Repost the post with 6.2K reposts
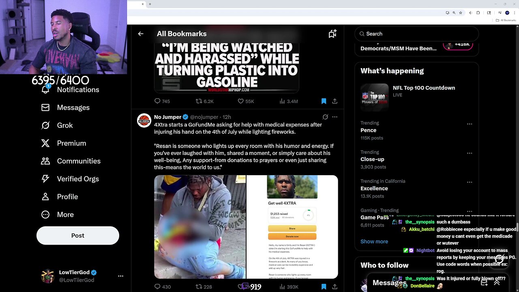Screen dimensions: 519x292 pyautogui.click(x=205, y=101)
